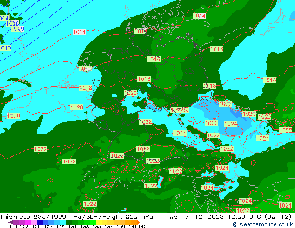The image size is (295, 228).
Task: Click the darkest green legend swatch
Action: [69, 222]
